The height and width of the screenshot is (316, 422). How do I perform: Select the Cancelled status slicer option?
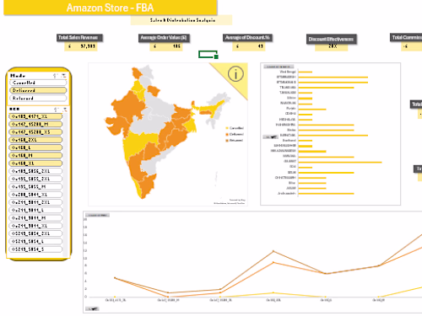coord(38,83)
